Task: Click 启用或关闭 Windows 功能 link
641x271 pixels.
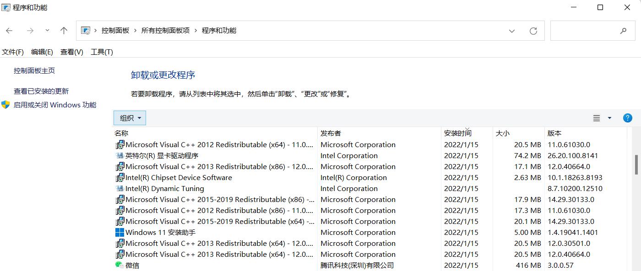Action: click(x=55, y=105)
